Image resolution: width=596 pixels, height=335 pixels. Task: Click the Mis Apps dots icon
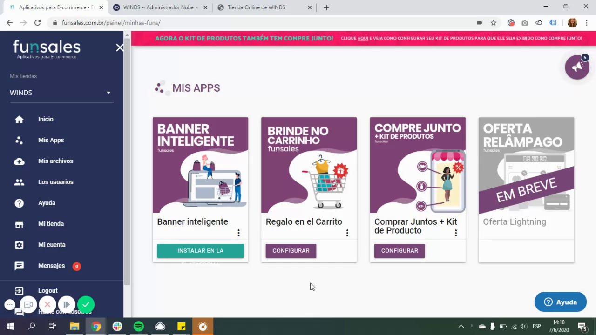click(19, 140)
